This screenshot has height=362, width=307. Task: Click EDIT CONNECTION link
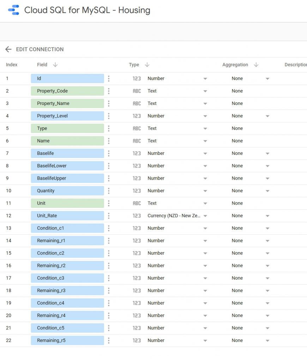[40, 49]
